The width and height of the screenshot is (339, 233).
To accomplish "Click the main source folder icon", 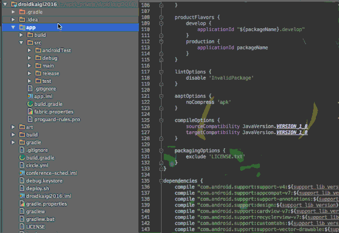I will point(38,66).
